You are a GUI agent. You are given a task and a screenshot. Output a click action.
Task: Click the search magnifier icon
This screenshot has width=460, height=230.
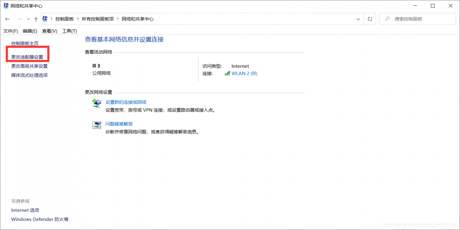click(x=387, y=19)
